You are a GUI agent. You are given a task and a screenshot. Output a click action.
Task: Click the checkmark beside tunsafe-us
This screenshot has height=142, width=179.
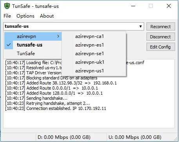[x=9, y=45]
